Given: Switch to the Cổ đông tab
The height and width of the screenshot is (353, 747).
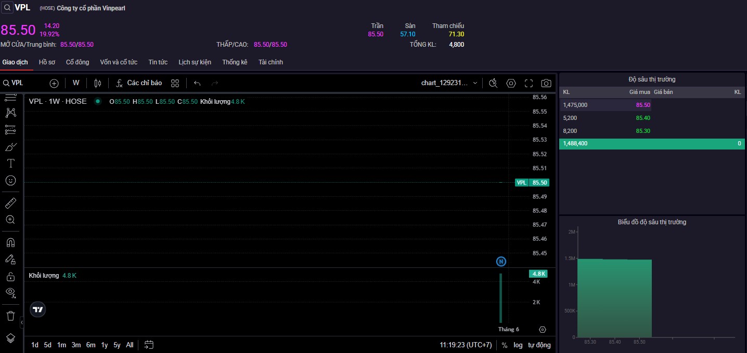Looking at the screenshot, I should pos(78,62).
